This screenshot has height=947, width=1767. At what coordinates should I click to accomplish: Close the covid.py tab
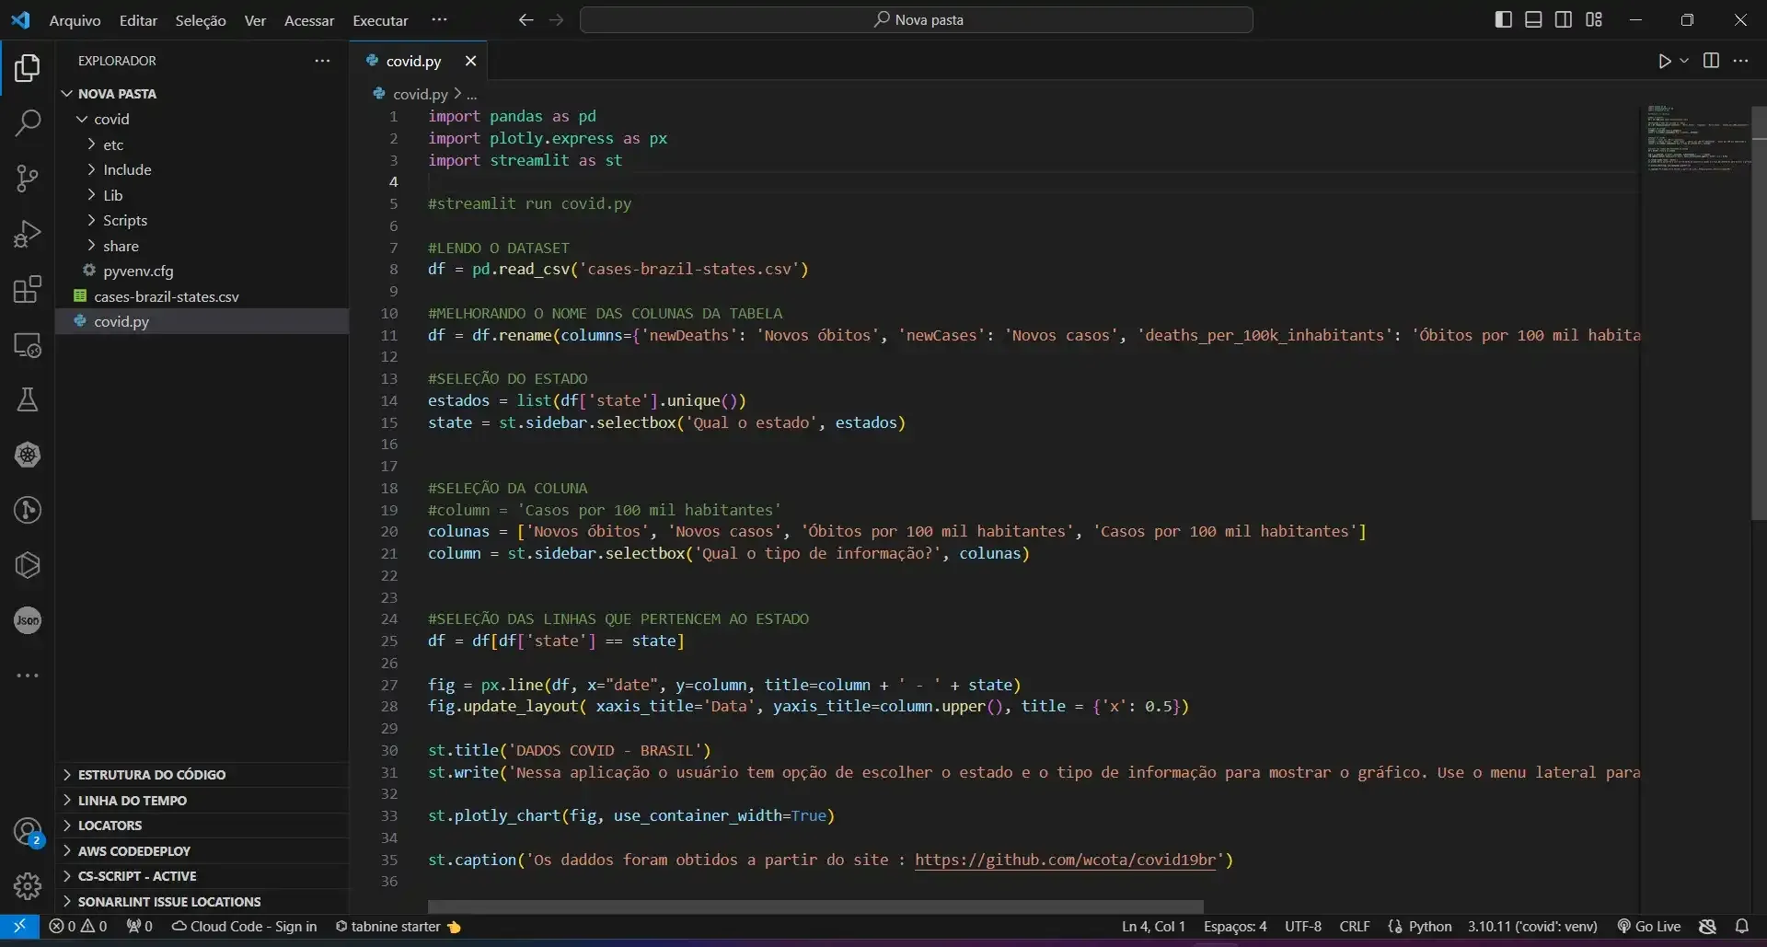[x=470, y=61]
